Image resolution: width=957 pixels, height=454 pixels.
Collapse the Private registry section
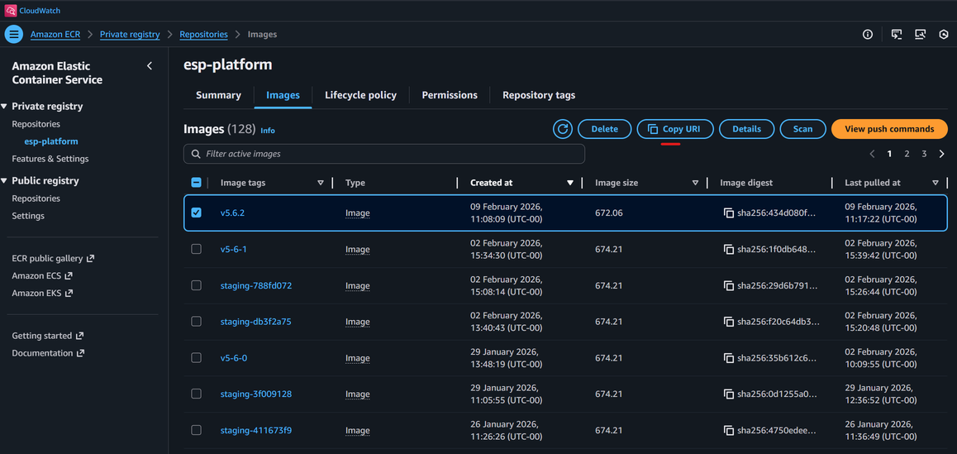pos(5,107)
